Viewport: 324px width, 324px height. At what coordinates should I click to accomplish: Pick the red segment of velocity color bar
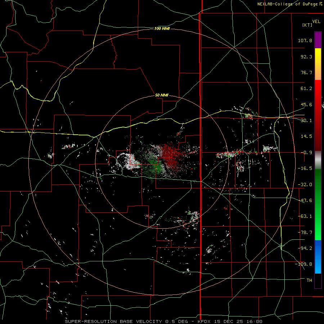click(318, 115)
